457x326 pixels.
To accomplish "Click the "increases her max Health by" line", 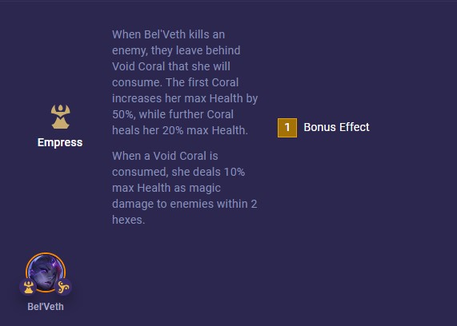I will (185, 98).
